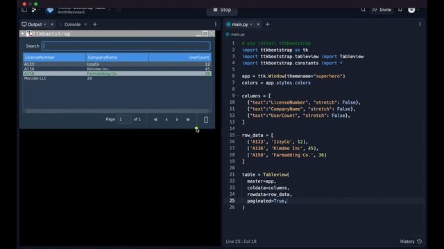Open the History button

(411, 241)
